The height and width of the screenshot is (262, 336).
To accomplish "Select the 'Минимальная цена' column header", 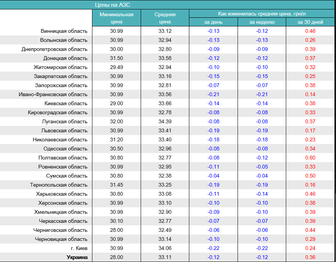I will click(117, 18).
